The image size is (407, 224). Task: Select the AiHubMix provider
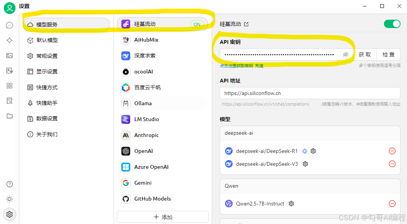click(x=162, y=40)
